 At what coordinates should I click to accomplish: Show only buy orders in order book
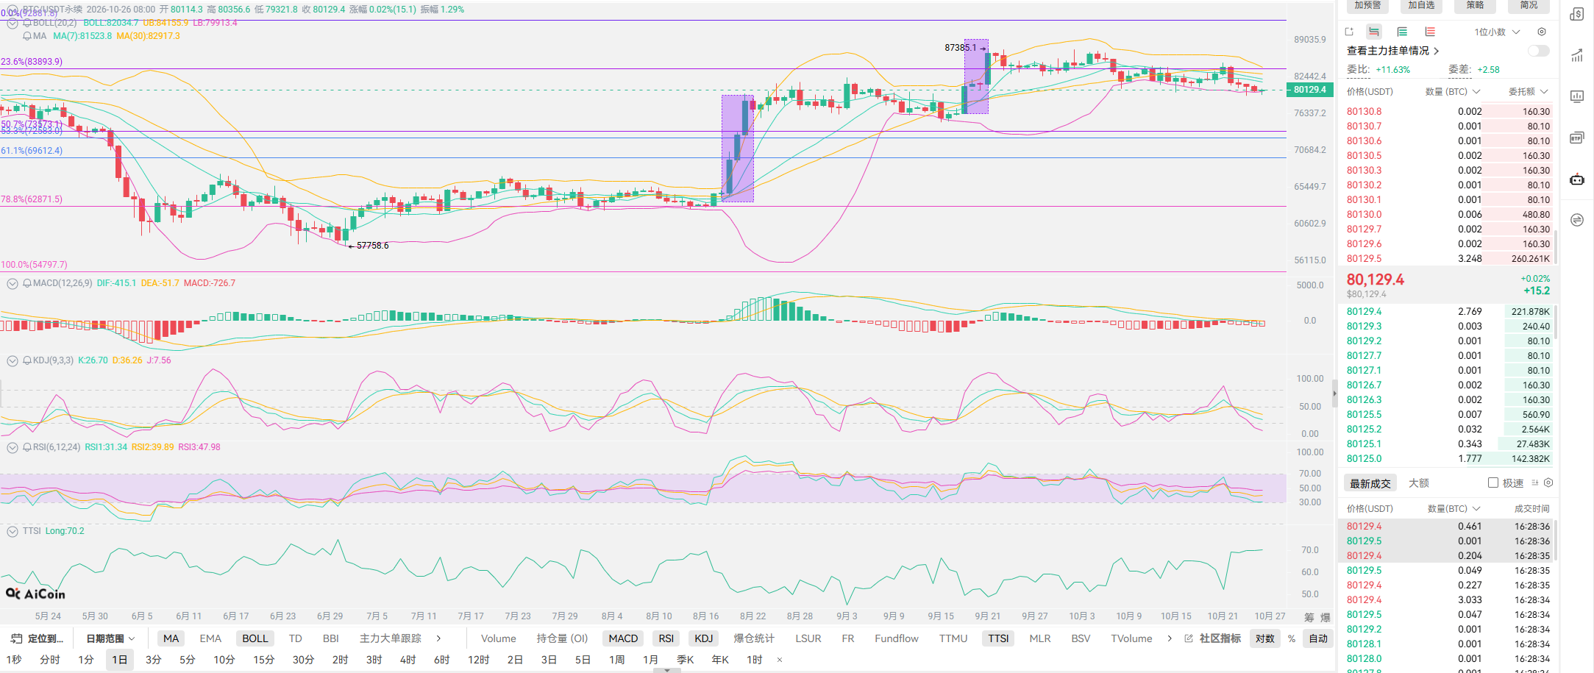[1402, 32]
